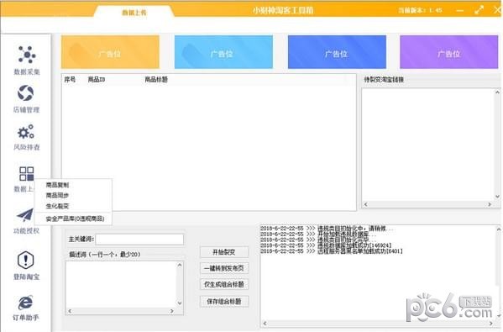Focus the 主关键词 input field
Screen dimensions: 503x332
pyautogui.click(x=139, y=240)
